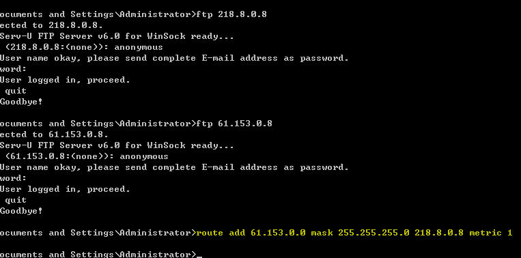Image resolution: width=521 pixels, height=258 pixels.
Task: Click first 'anonymous' login entry
Action: (x=139, y=47)
